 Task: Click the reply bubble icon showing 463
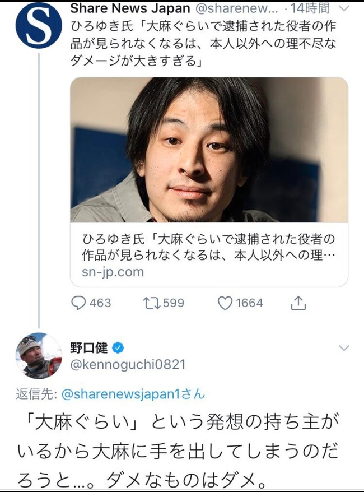(78, 303)
